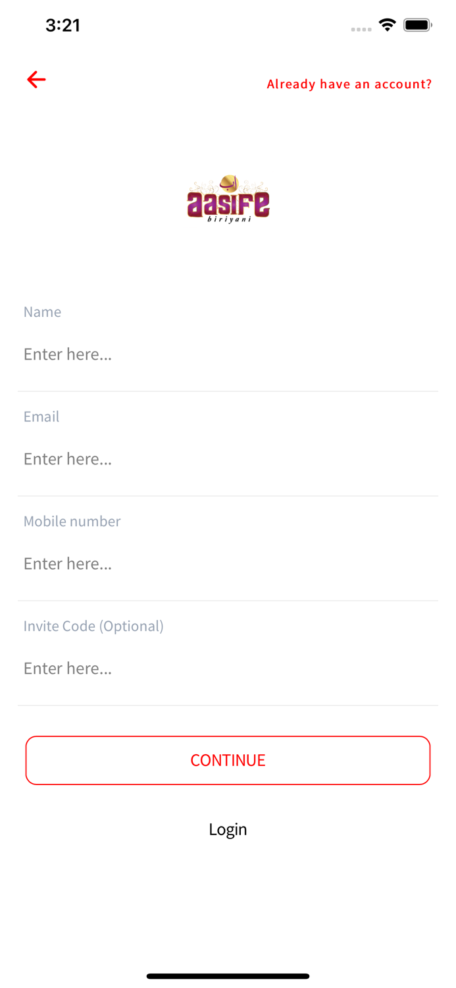Screen dimensions: 456x988
Task: Tap the battery status icon
Action: coord(417,25)
